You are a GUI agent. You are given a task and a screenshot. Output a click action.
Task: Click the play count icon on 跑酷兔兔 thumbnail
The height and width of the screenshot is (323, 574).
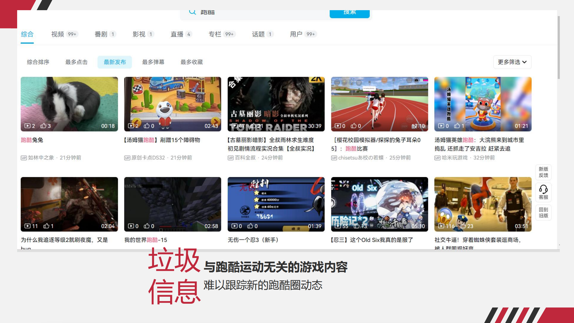[28, 126]
